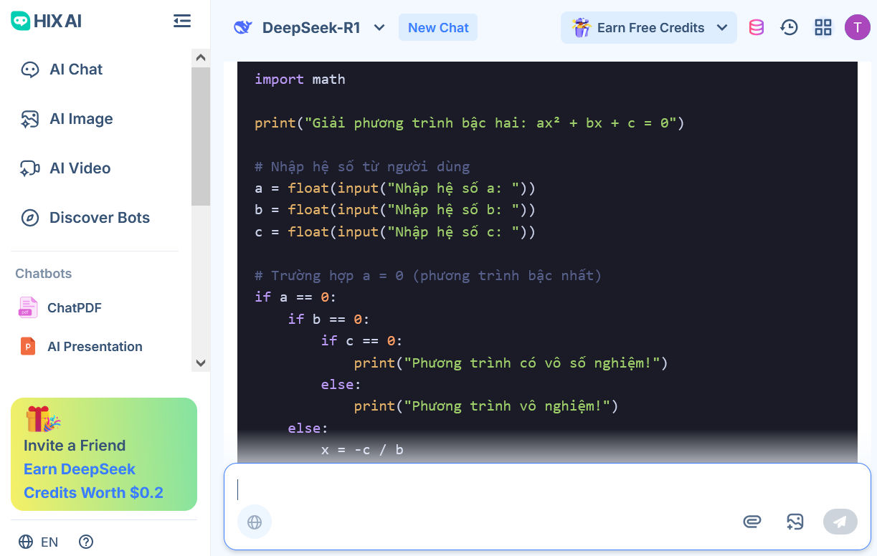Click the HIX AI logo

[46, 21]
